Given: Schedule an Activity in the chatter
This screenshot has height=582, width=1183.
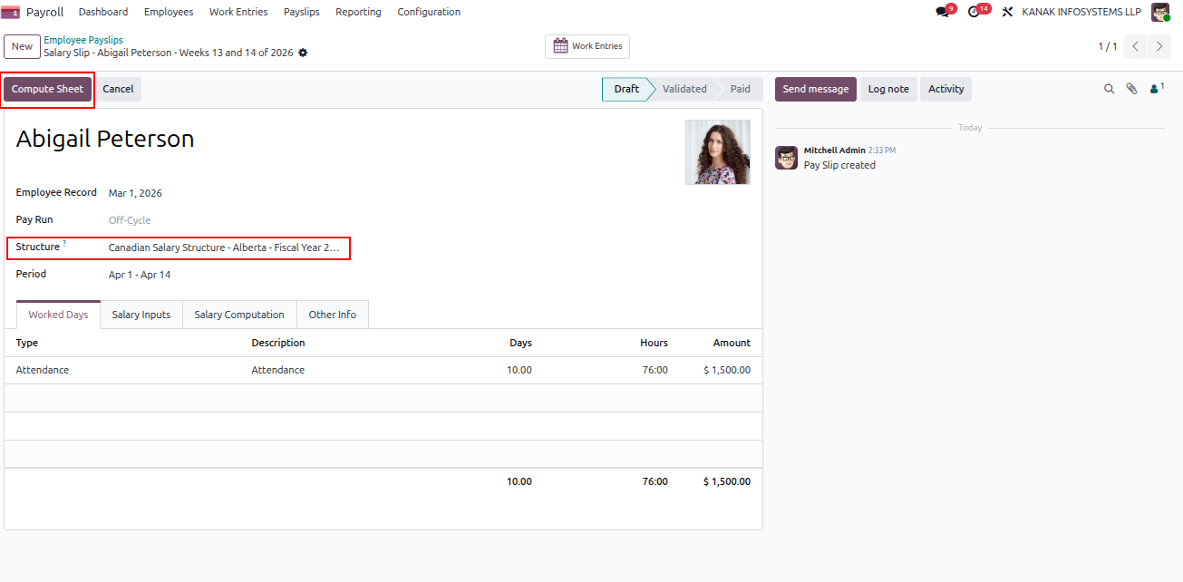Looking at the screenshot, I should (945, 89).
